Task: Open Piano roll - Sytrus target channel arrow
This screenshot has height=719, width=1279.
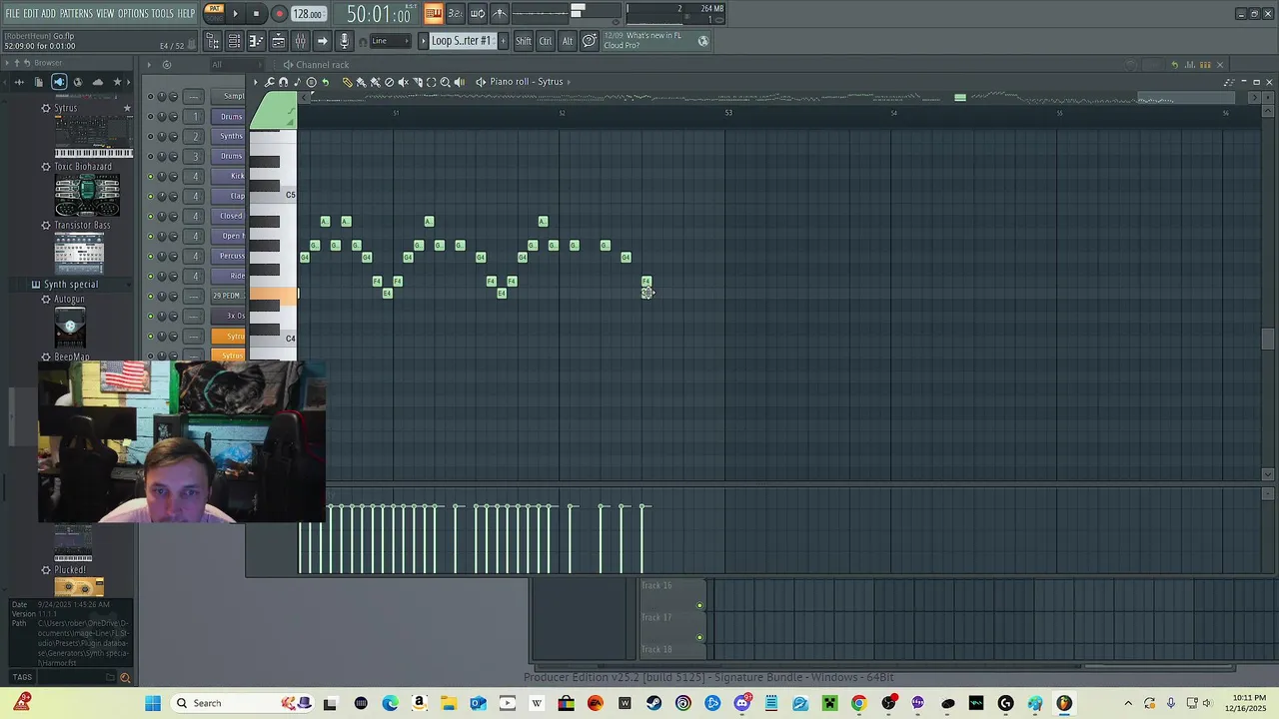Action: click(569, 82)
